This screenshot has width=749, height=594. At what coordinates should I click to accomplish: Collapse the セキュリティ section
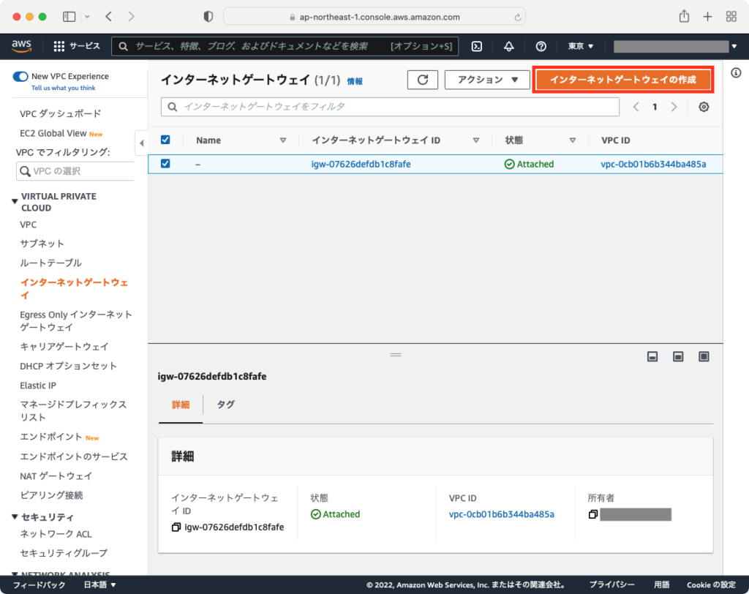pos(15,516)
